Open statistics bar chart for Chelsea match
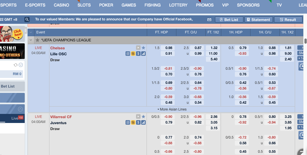The height and width of the screenshot is (155, 307). [x=143, y=54]
